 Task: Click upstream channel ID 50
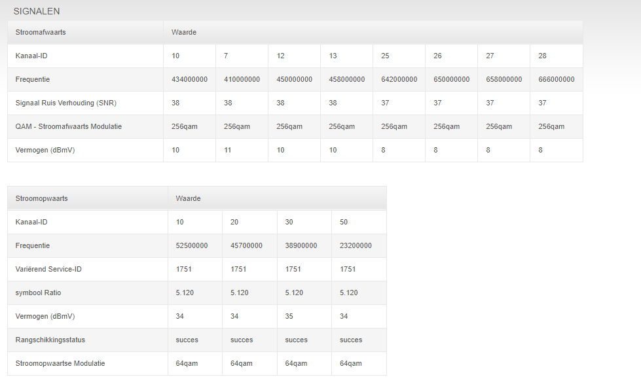pyautogui.click(x=344, y=222)
